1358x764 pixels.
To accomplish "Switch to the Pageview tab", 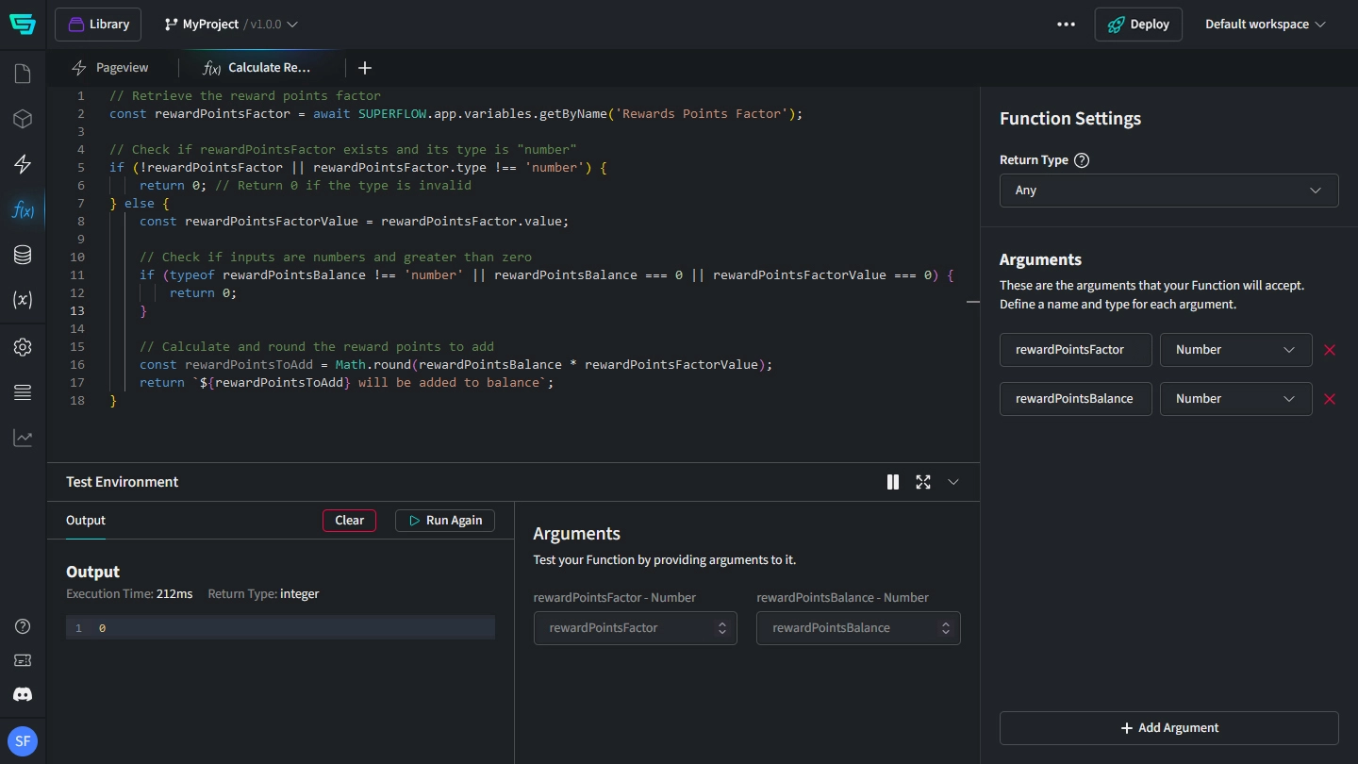I will pos(111,68).
